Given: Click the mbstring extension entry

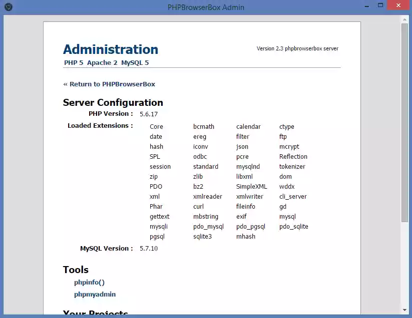Looking at the screenshot, I should pyautogui.click(x=206, y=217).
